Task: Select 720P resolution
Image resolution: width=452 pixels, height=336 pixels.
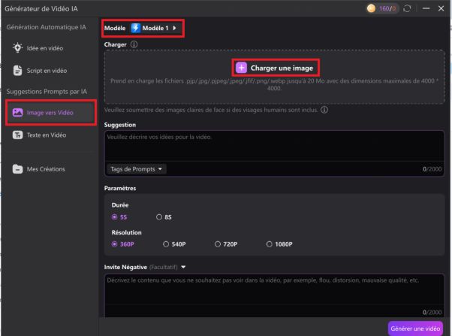Action: coord(218,244)
